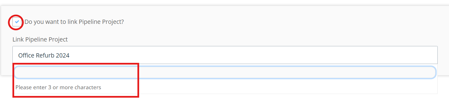Activate the blue-outlined search input
The height and width of the screenshot is (101, 449).
tap(225, 72)
